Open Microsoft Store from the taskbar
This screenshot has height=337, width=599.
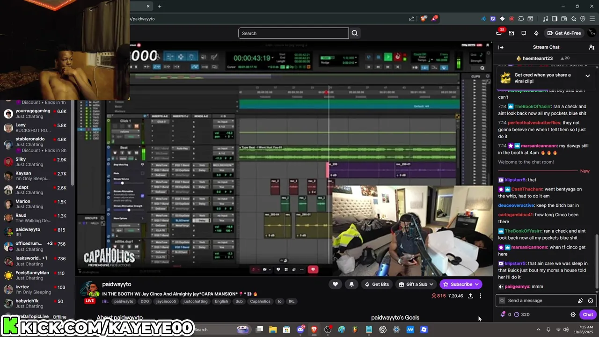point(286,330)
